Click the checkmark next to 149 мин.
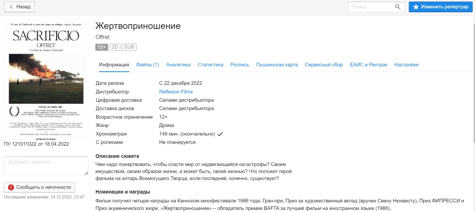This screenshot has height=212, width=475. [220, 134]
